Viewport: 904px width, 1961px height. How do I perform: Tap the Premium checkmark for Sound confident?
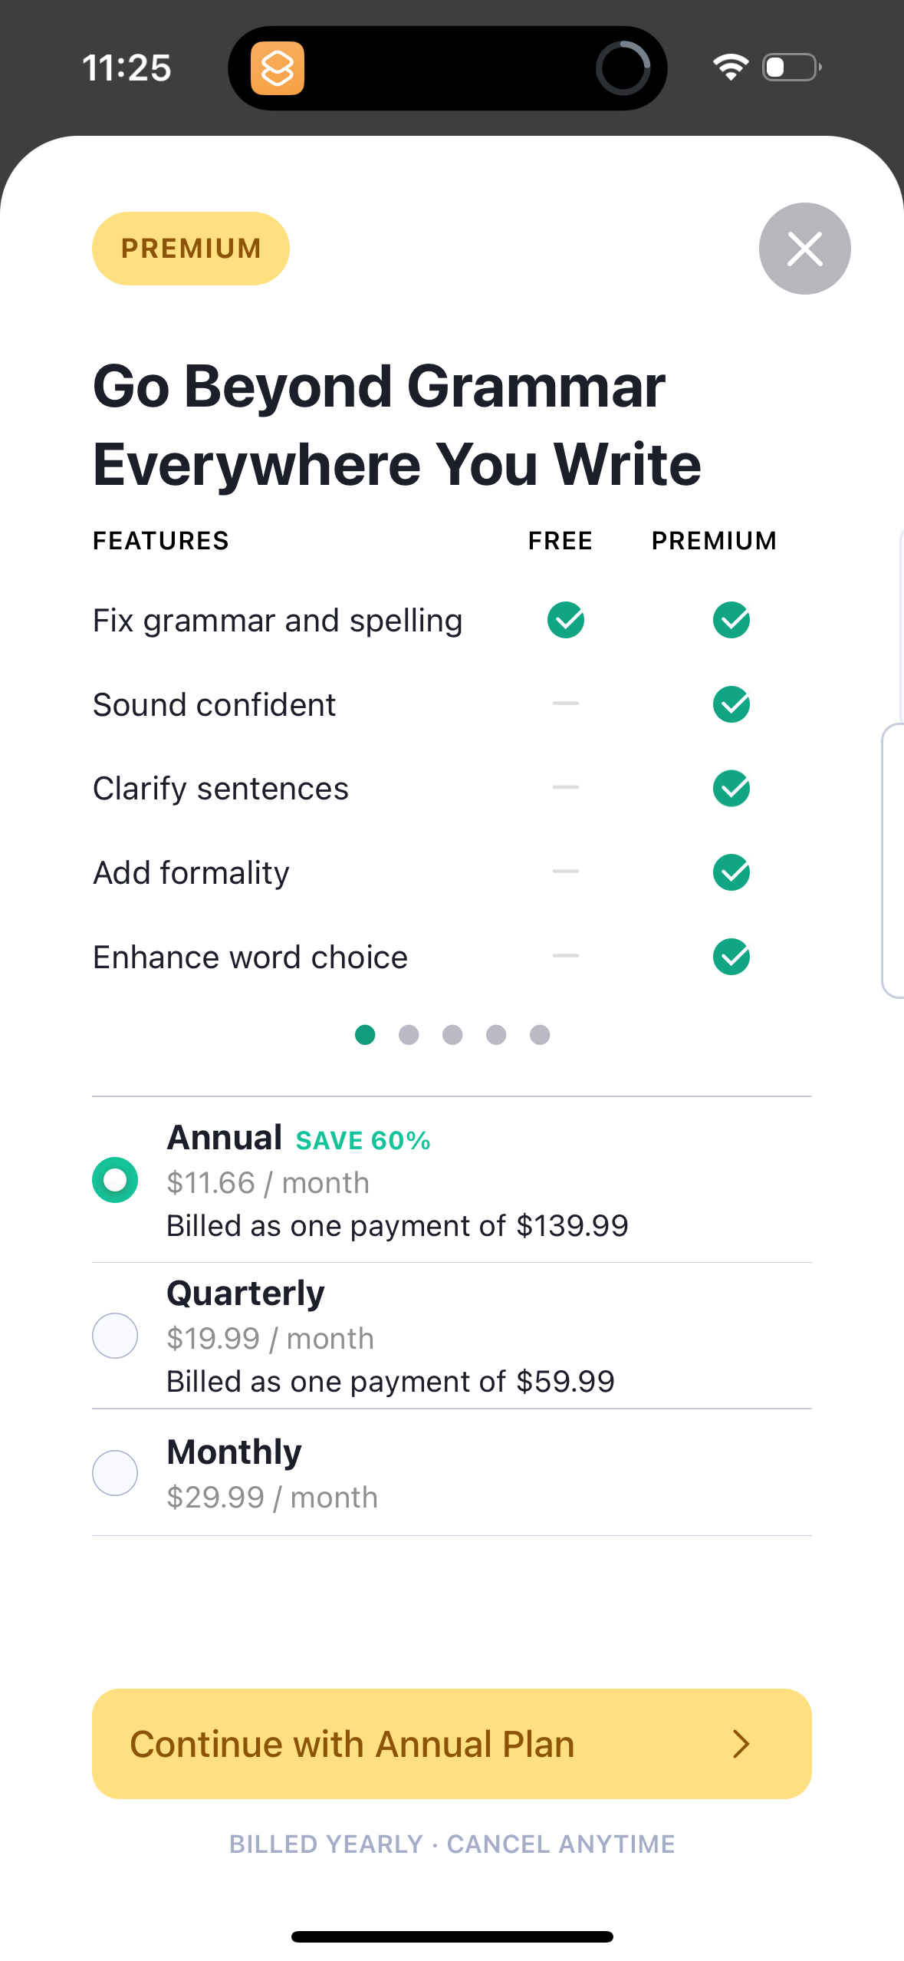731,704
